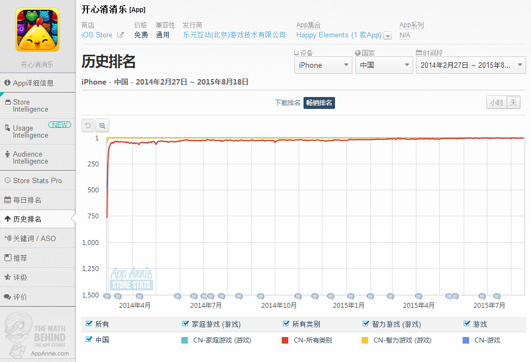Toggle the 中国 country checkbox

click(89, 339)
